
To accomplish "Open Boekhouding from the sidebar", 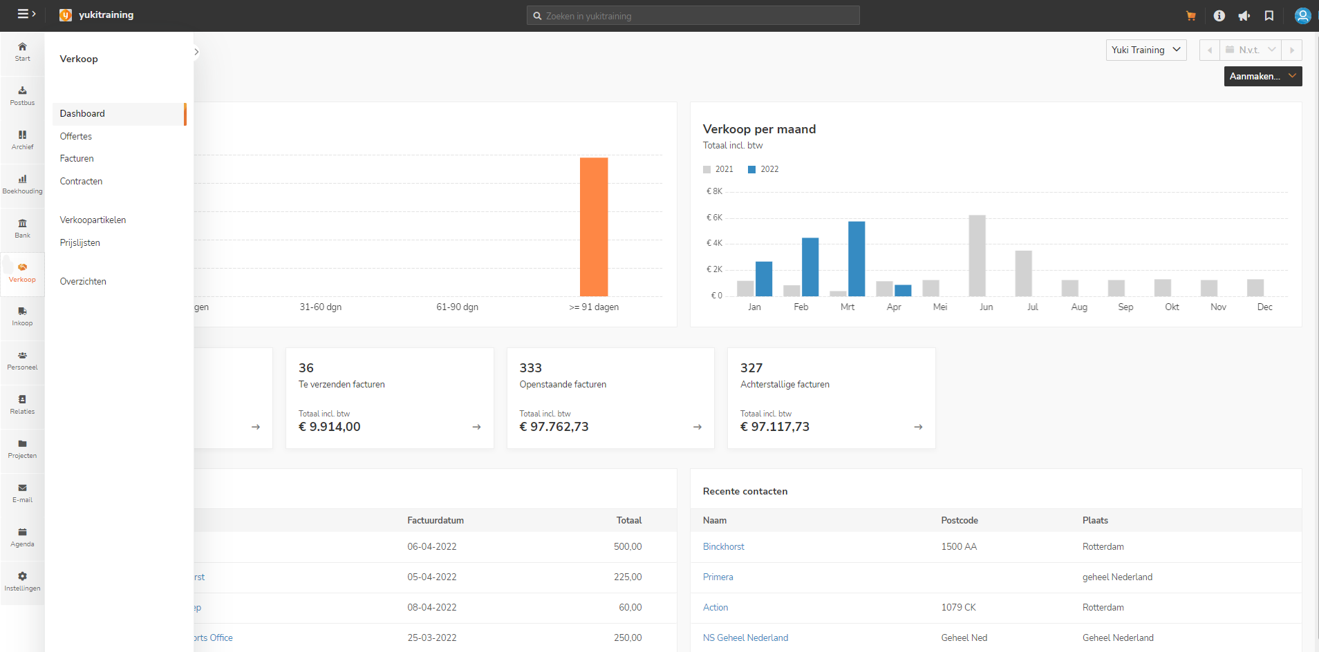I will 22,184.
